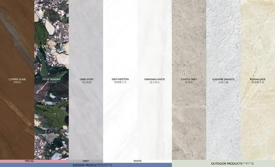Screen dimensions: 275x167
Task: Choose the Castle Grey outdoor swatch
Action: pyautogui.click(x=189, y=80)
